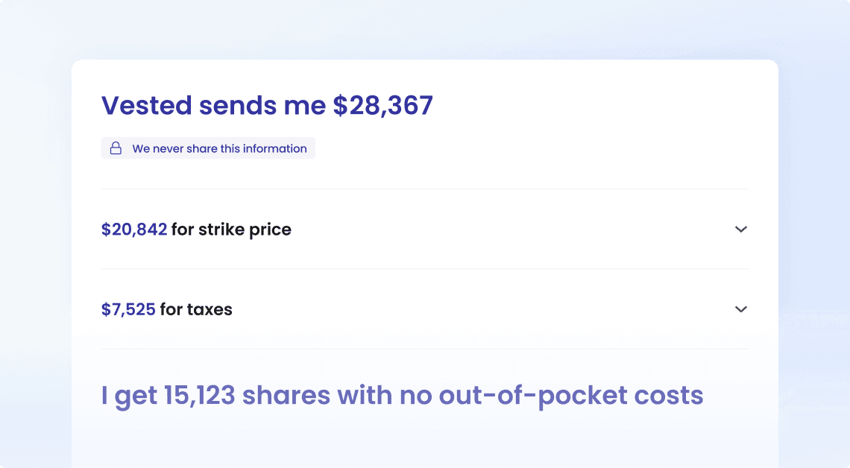Click the blue background outside the card
This screenshot has height=468, width=850.
click(x=814, y=224)
